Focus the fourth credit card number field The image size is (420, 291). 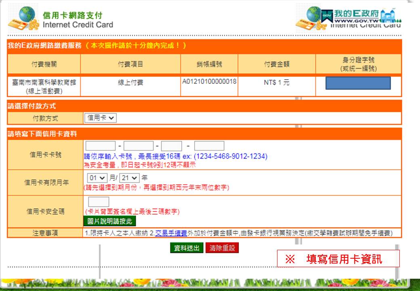coord(209,146)
